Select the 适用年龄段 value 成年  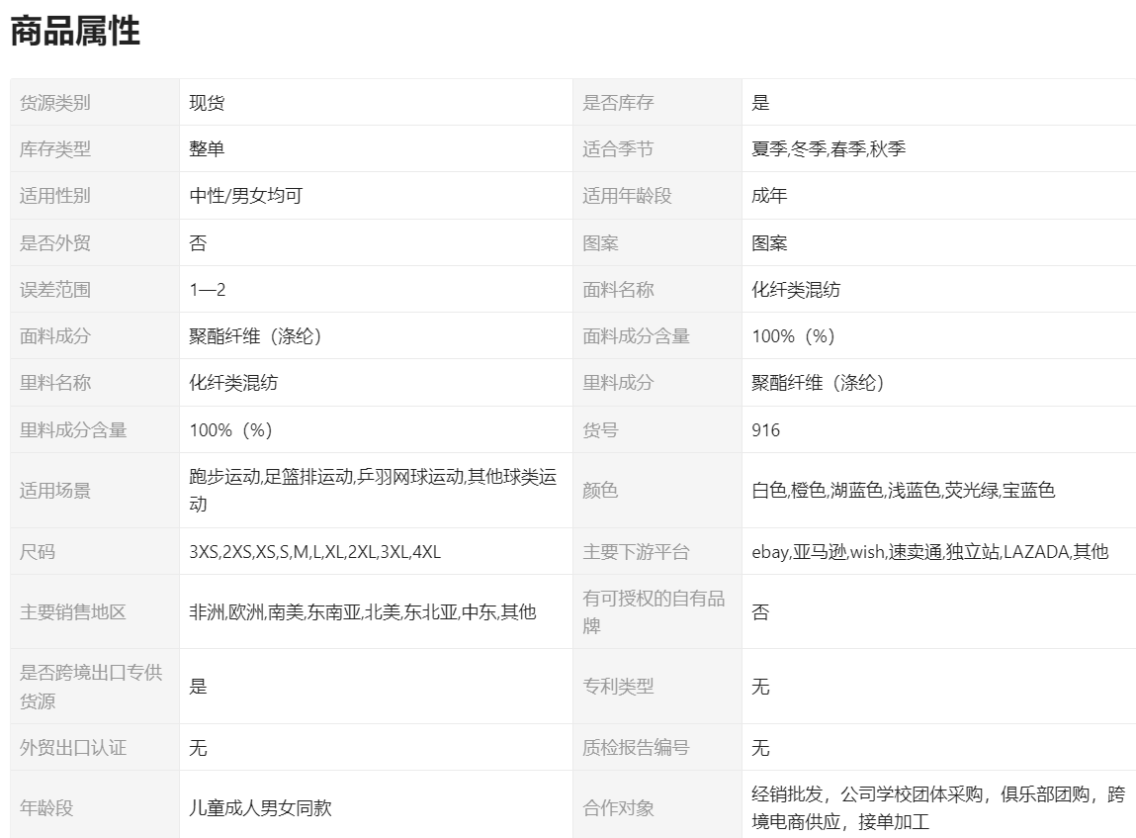click(x=769, y=196)
